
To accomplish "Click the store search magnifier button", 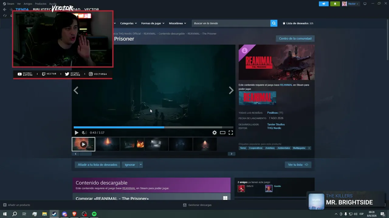I will (274, 23).
